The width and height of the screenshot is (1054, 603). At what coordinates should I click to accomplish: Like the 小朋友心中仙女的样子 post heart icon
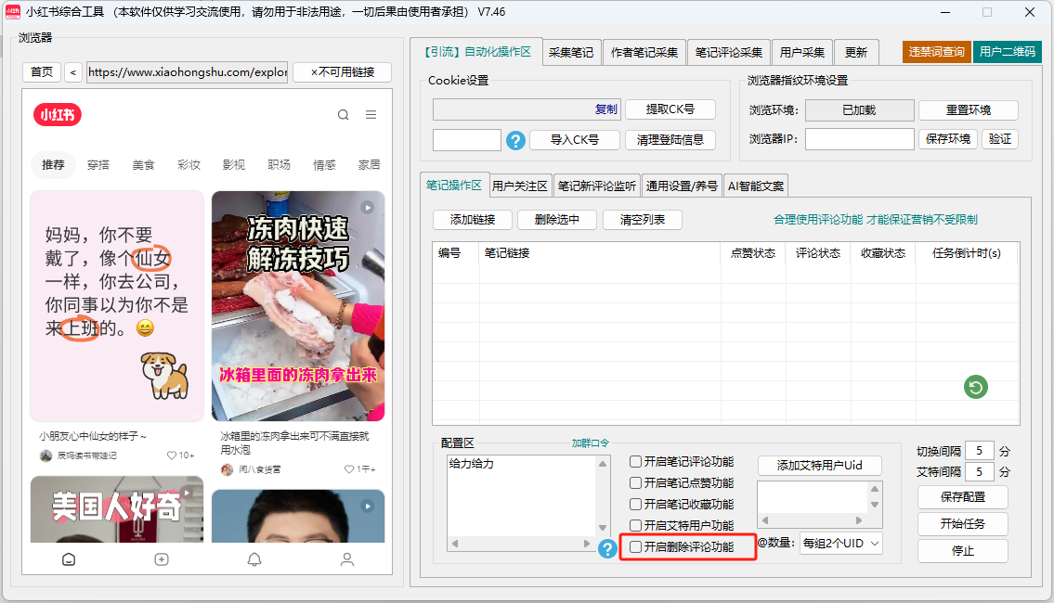tap(171, 455)
